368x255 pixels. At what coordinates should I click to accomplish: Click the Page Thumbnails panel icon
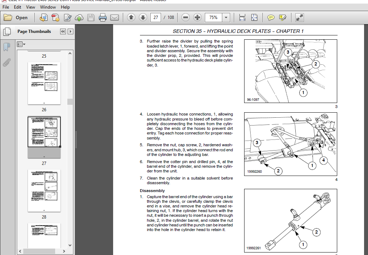(7, 31)
